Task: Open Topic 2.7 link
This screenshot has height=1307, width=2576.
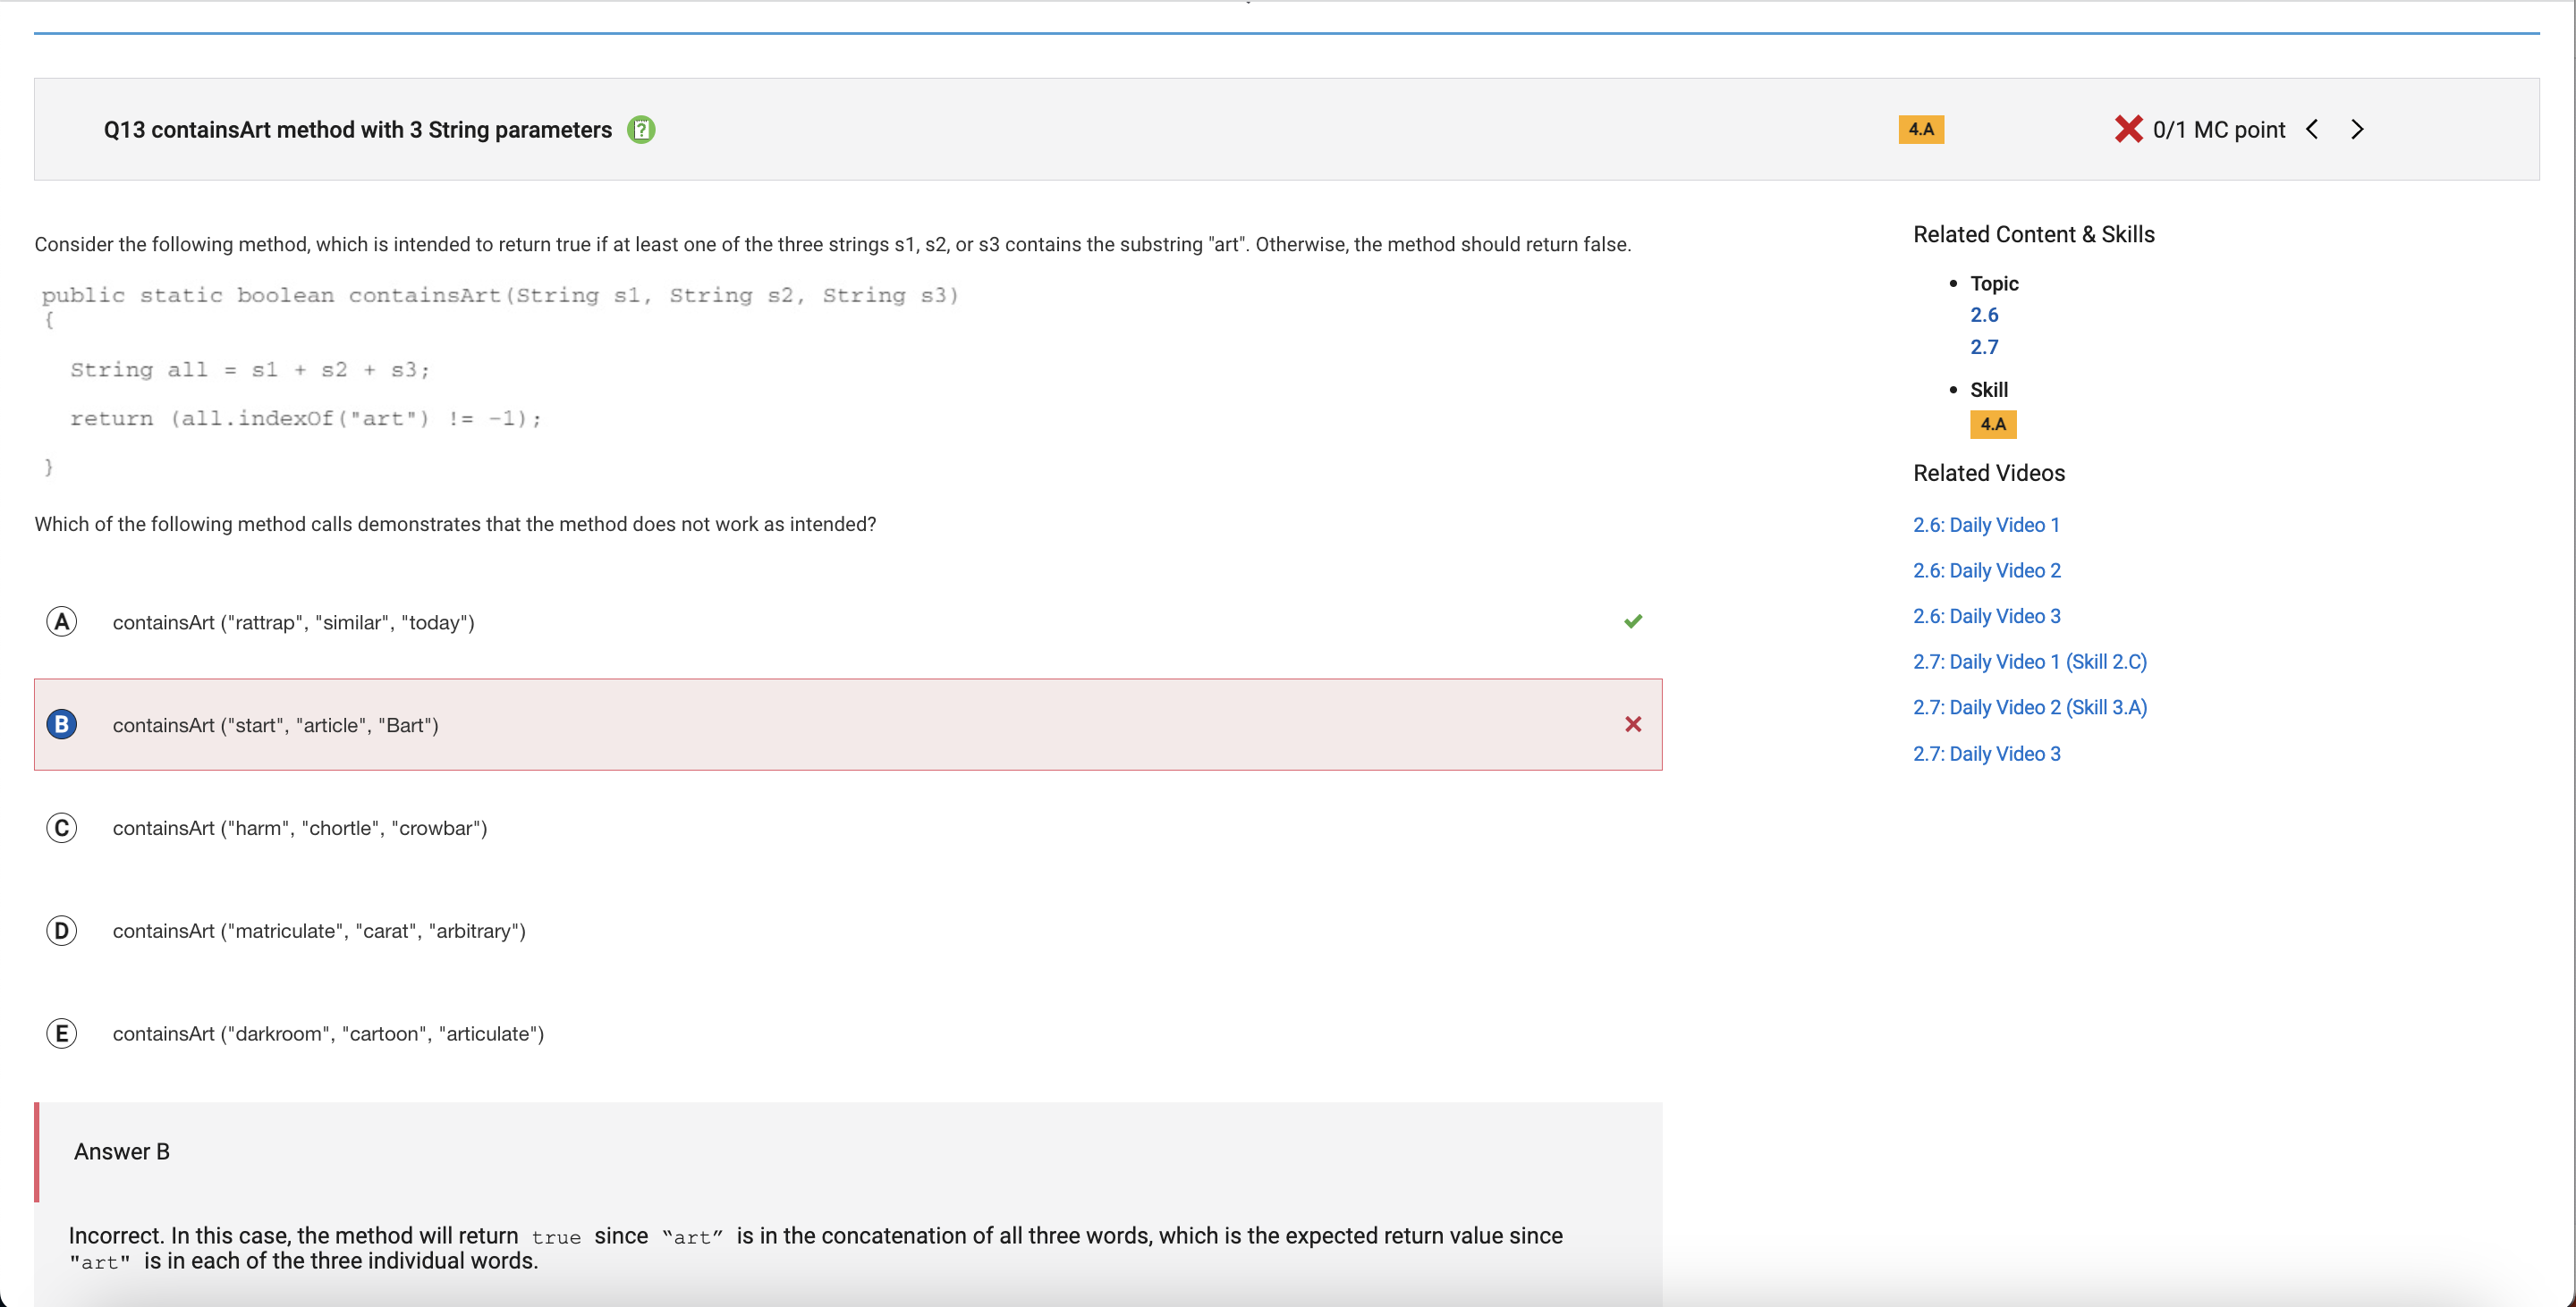Action: coord(1984,347)
